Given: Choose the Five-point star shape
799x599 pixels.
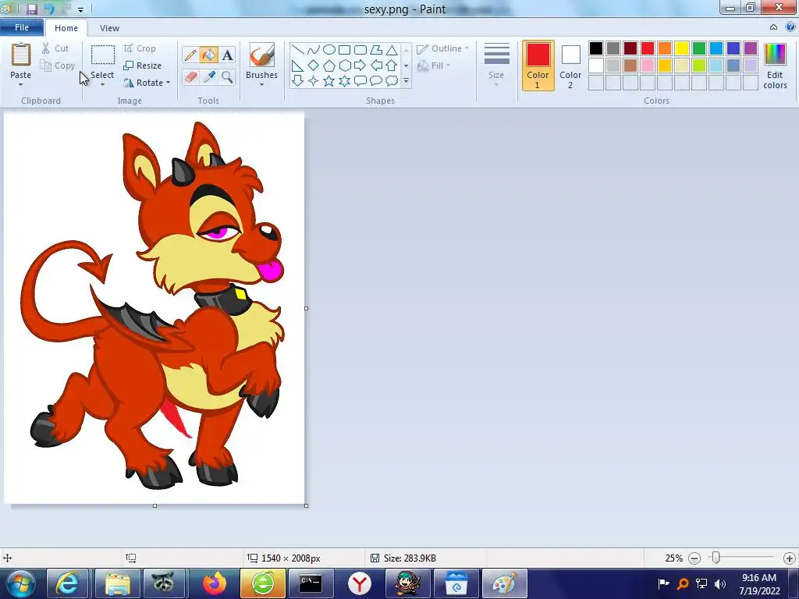Looking at the screenshot, I should pos(329,80).
